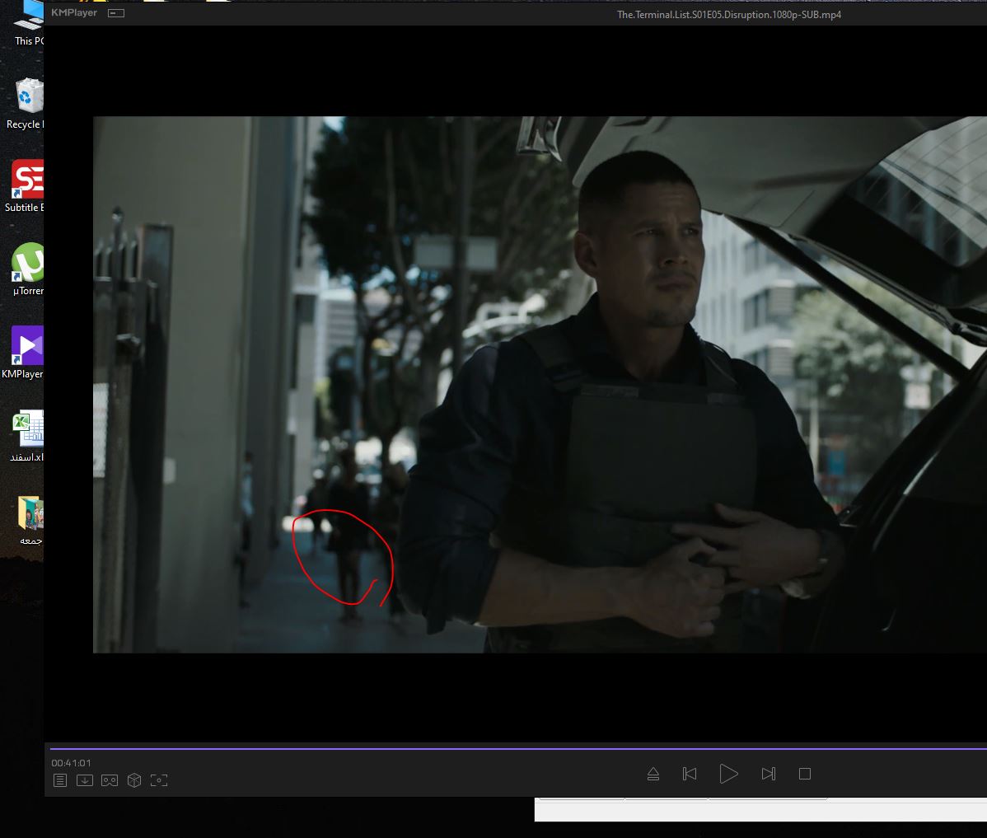Screen dimensions: 987x838
Task: Open the KMPlayer main menu logo
Action: click(x=74, y=13)
